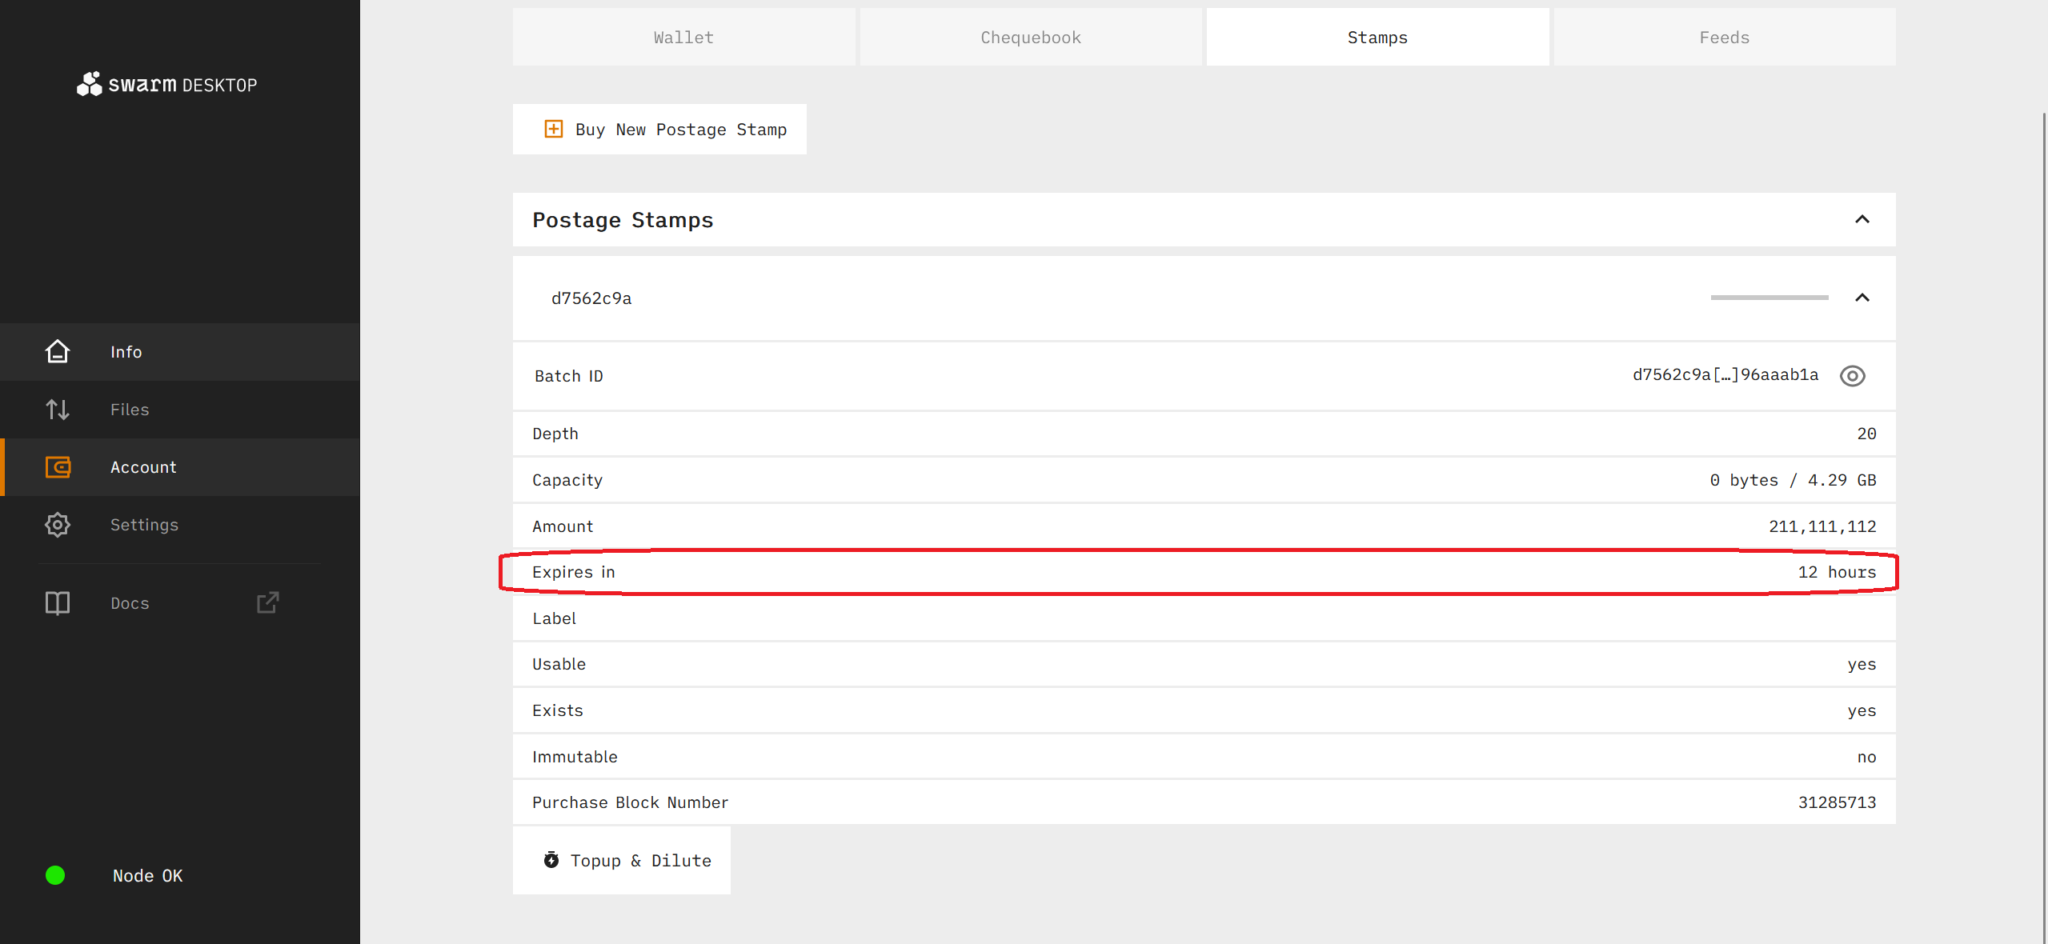Image resolution: width=2048 pixels, height=944 pixels.
Task: Switch to the Chequebook tab
Action: [x=1030, y=38]
